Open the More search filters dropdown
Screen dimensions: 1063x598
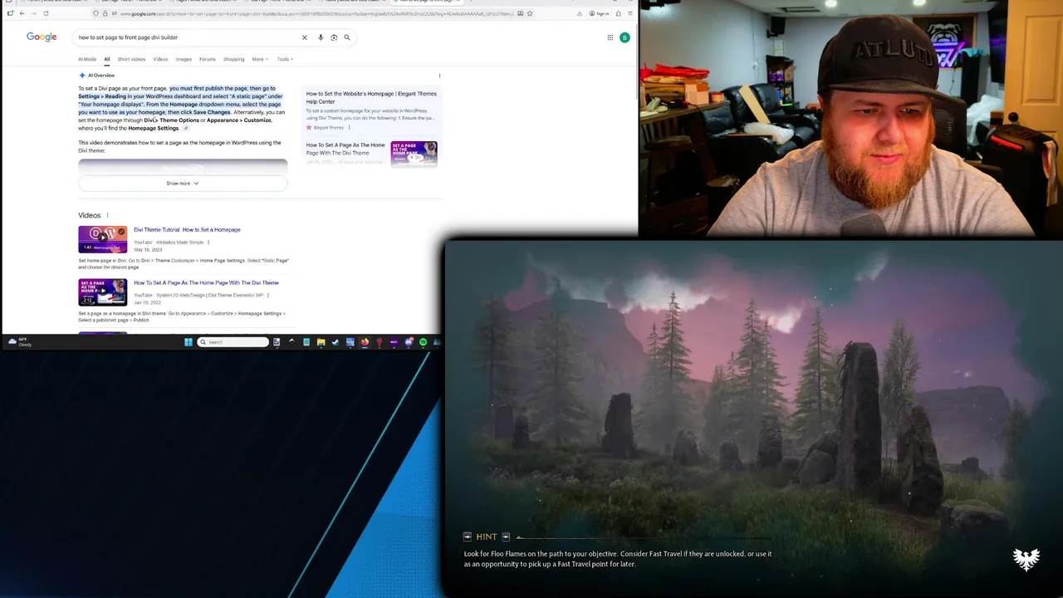pos(260,59)
